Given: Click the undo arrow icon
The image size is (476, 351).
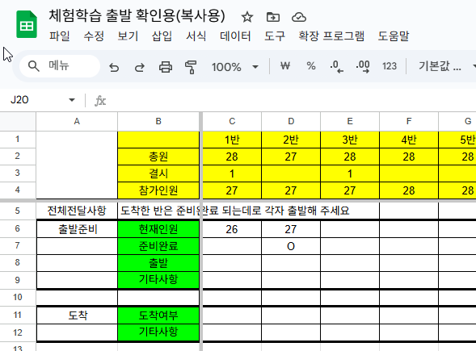Looking at the screenshot, I should (x=114, y=67).
